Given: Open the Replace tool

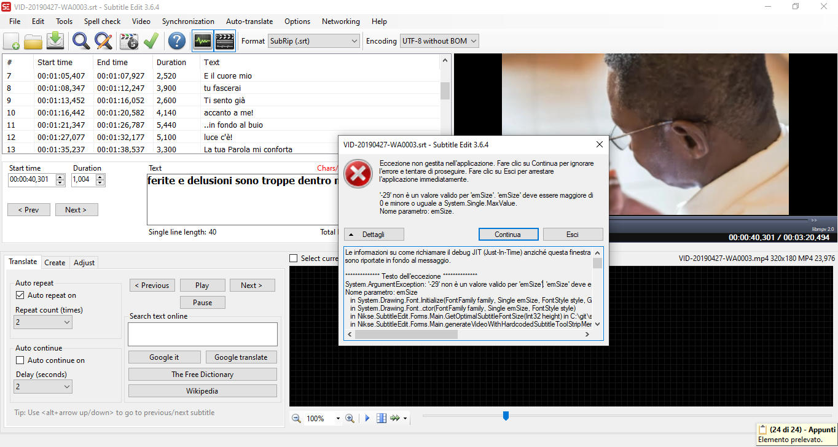Looking at the screenshot, I should click(x=103, y=41).
